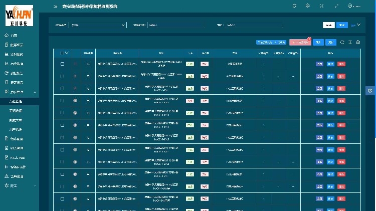Check the first table row's checkbox

tap(63, 64)
